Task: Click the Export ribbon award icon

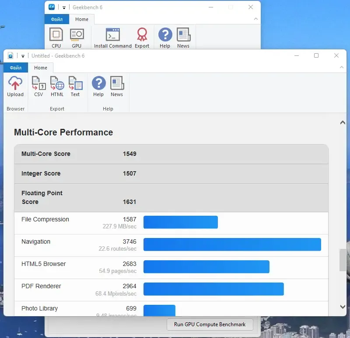Action: point(142,34)
